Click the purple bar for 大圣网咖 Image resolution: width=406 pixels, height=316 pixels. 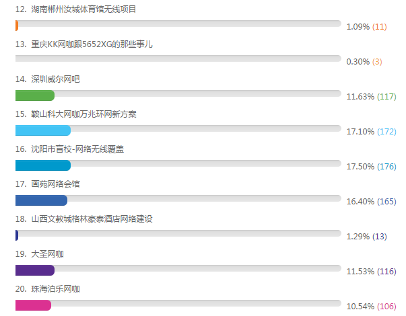[35, 270]
